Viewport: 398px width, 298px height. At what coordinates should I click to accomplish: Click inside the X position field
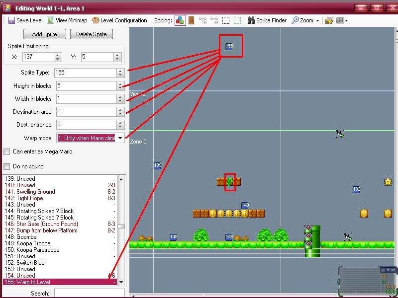point(38,57)
